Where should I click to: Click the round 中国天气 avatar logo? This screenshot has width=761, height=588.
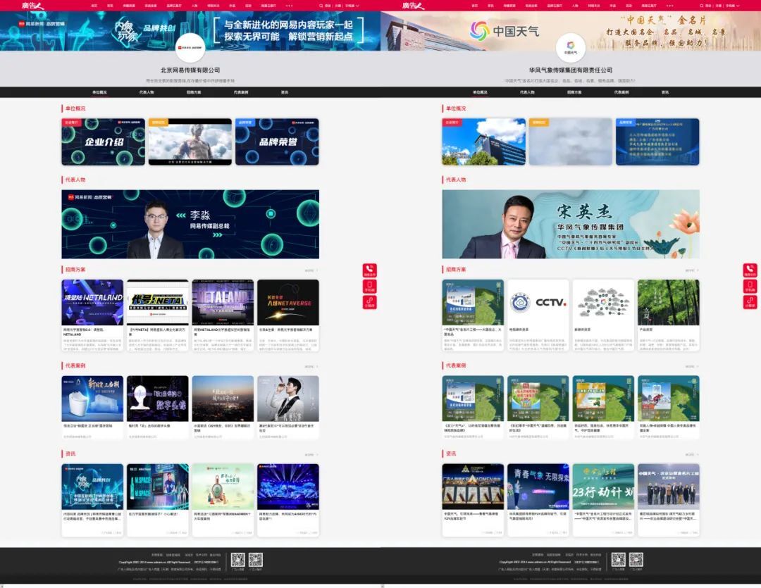(x=571, y=48)
